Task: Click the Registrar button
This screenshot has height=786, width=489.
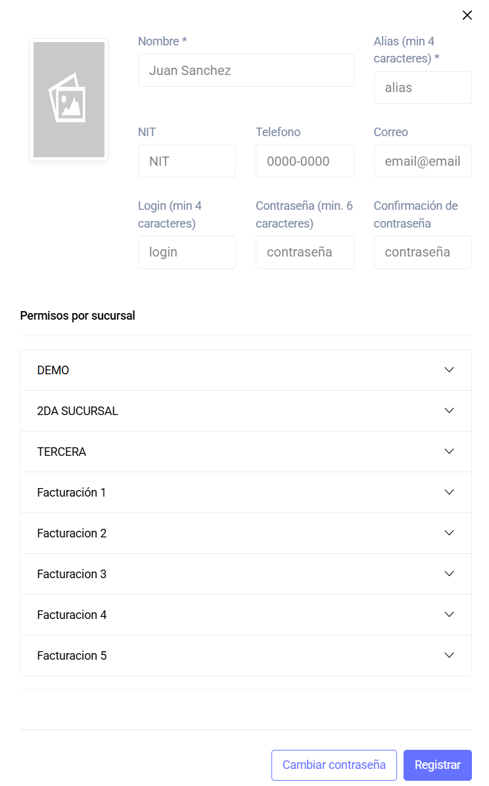Action: (x=437, y=765)
